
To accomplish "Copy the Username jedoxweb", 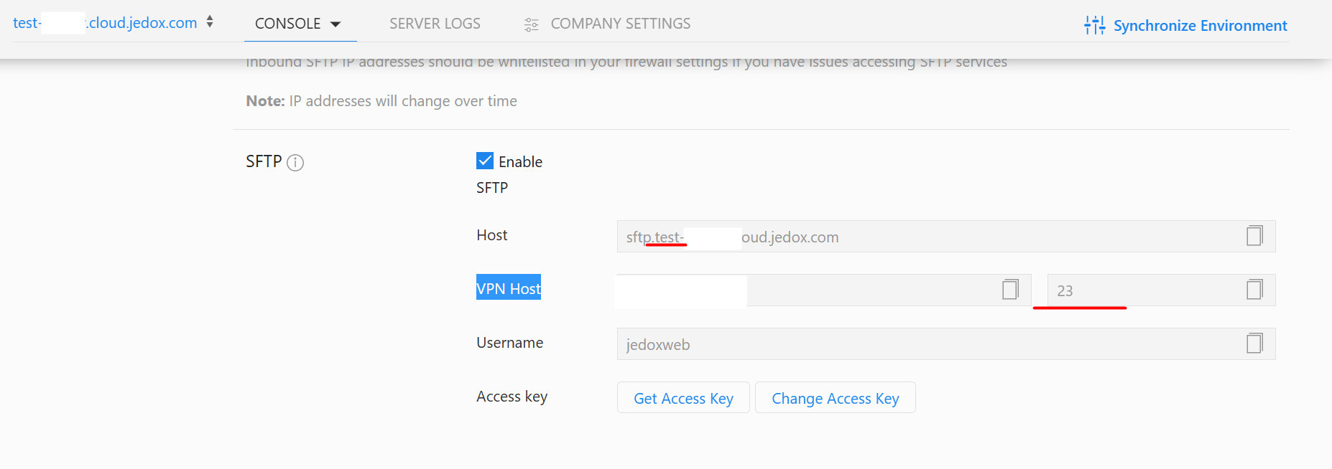I will pos(1254,344).
